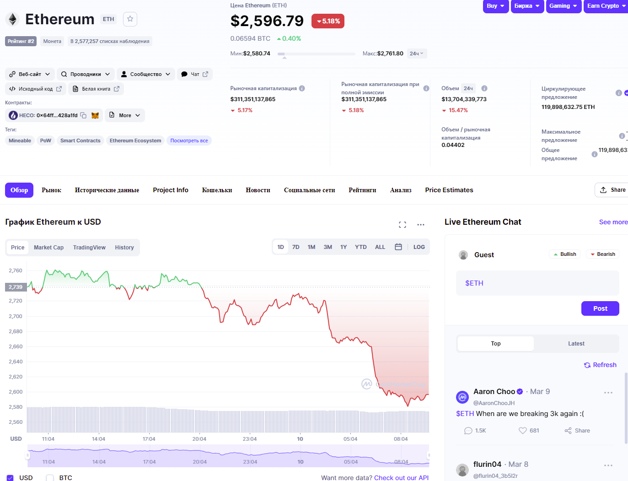Screen dimensions: 628x481
Task: Toggle LOG scale on chart
Action: (419, 247)
